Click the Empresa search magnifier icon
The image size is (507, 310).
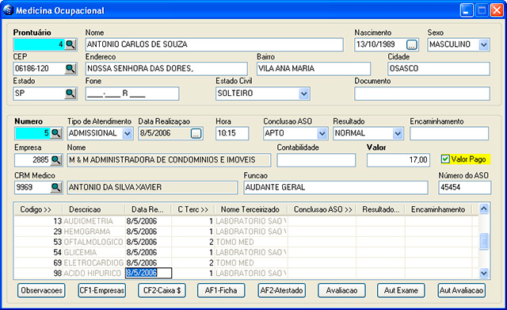pyautogui.click(x=56, y=160)
